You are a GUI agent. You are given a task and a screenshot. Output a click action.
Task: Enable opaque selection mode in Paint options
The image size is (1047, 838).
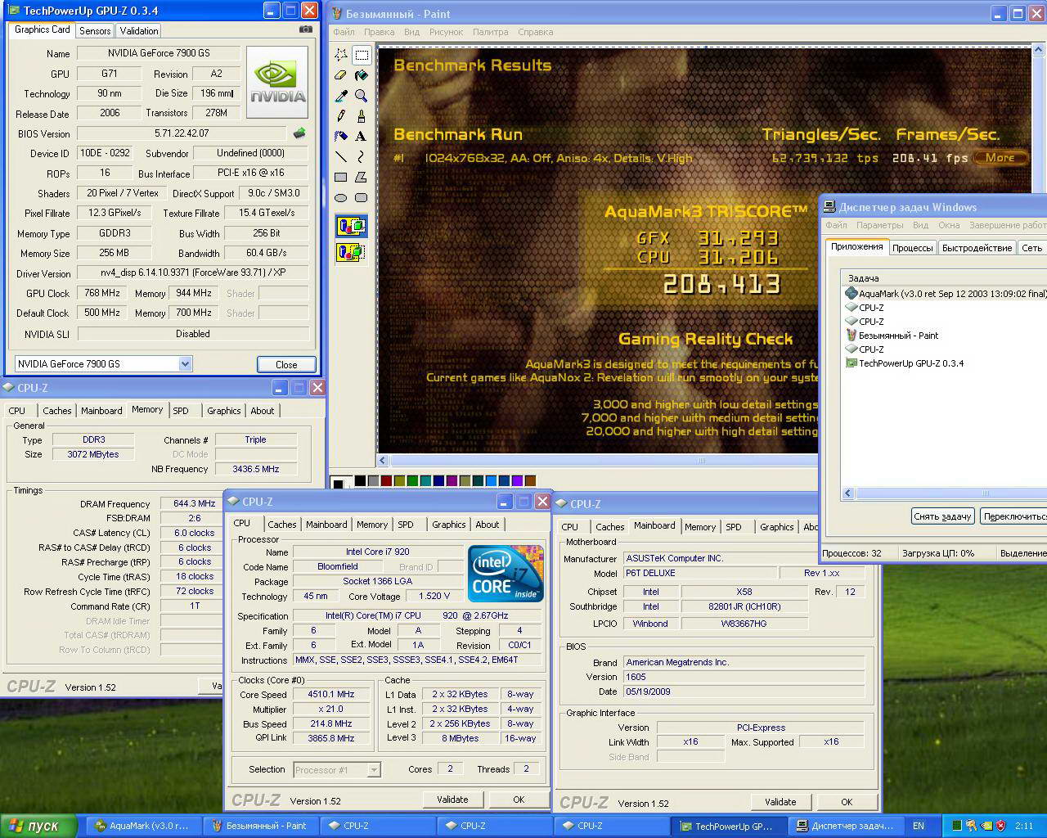pos(351,226)
